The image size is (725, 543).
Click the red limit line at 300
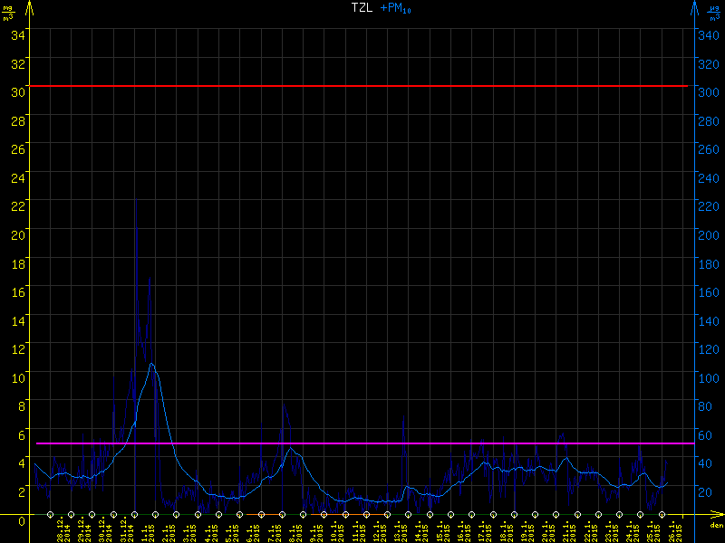pos(362,86)
